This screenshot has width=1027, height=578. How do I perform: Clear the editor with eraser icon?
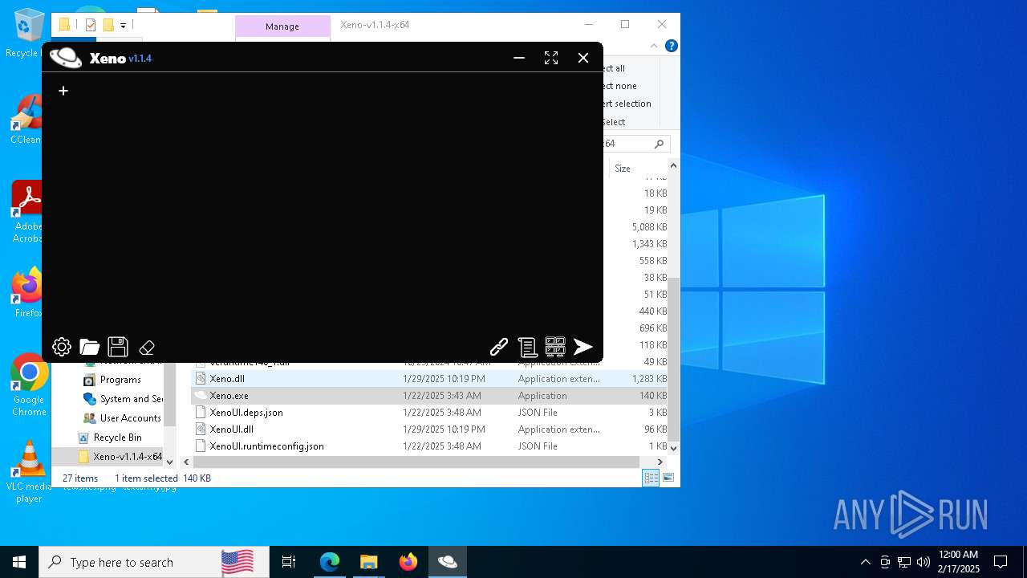pos(147,348)
